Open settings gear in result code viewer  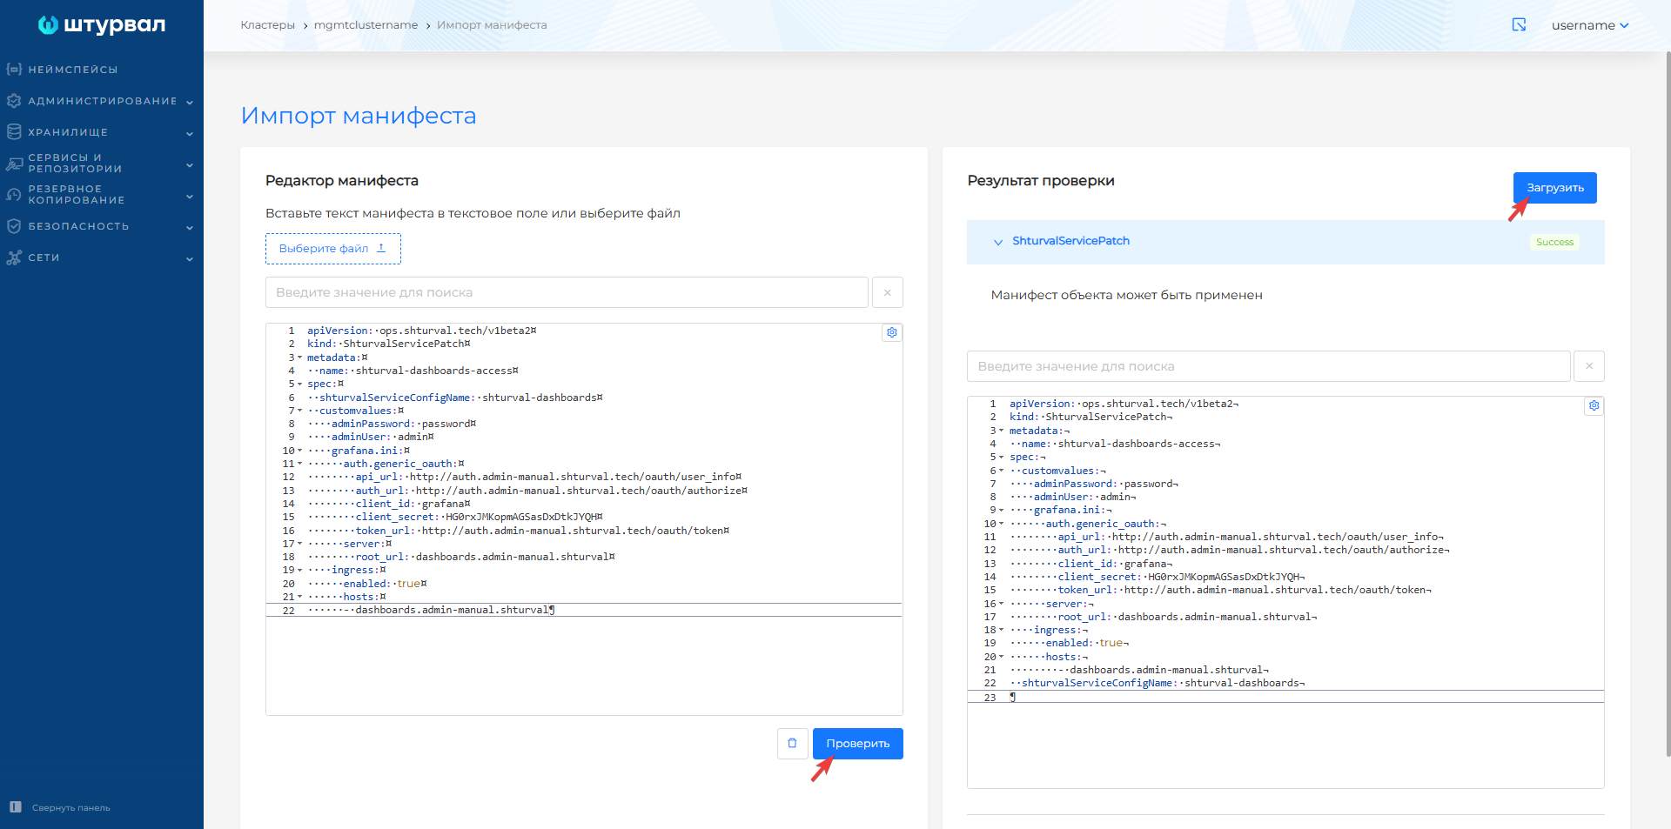coord(1594,405)
